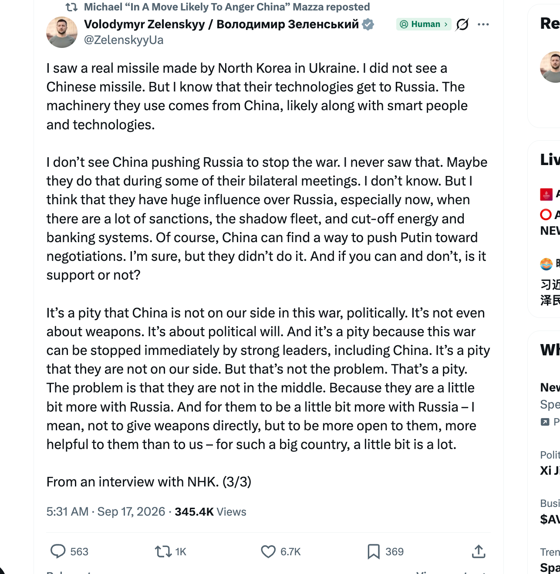
Task: Click the @ZelenskyyUa handle
Action: (124, 40)
